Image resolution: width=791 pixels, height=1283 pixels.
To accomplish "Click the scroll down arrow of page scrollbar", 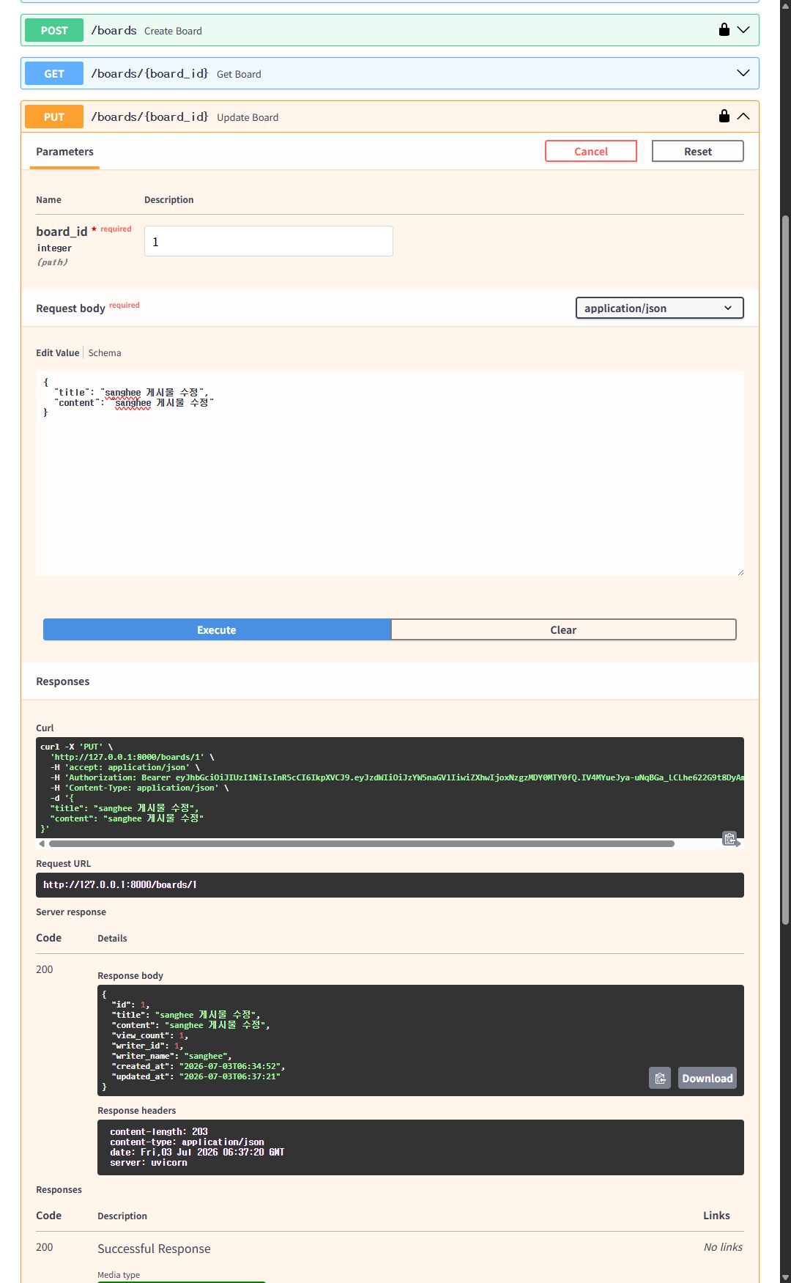I will pyautogui.click(x=785, y=1276).
